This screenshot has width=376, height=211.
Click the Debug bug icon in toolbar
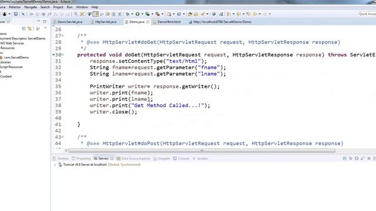coord(127,14)
